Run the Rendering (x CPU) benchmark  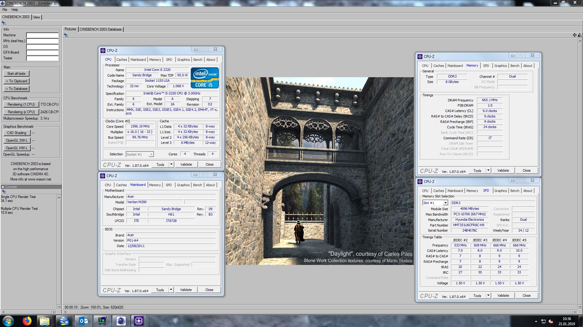point(21,112)
